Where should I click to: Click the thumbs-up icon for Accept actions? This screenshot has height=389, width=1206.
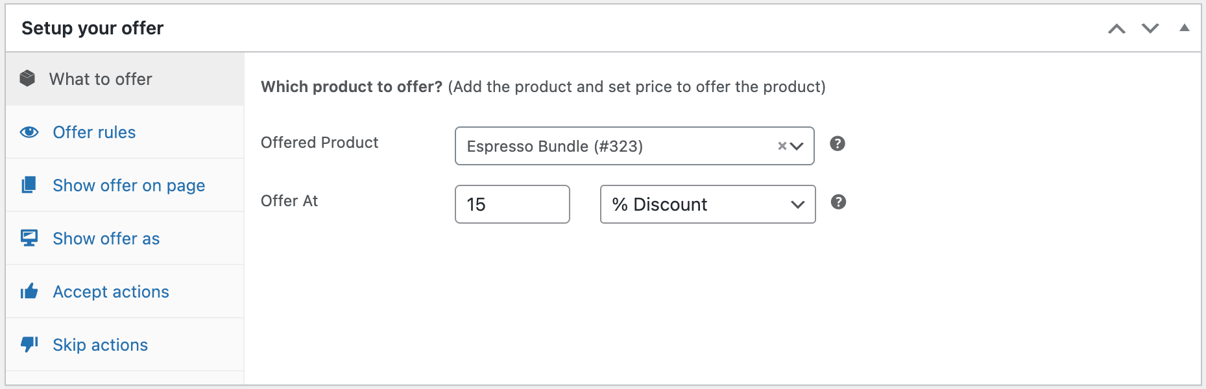click(29, 291)
